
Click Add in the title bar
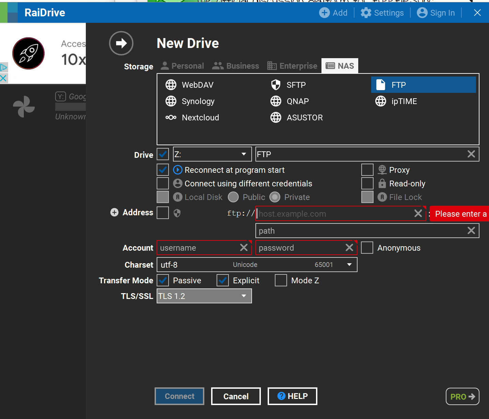(333, 13)
